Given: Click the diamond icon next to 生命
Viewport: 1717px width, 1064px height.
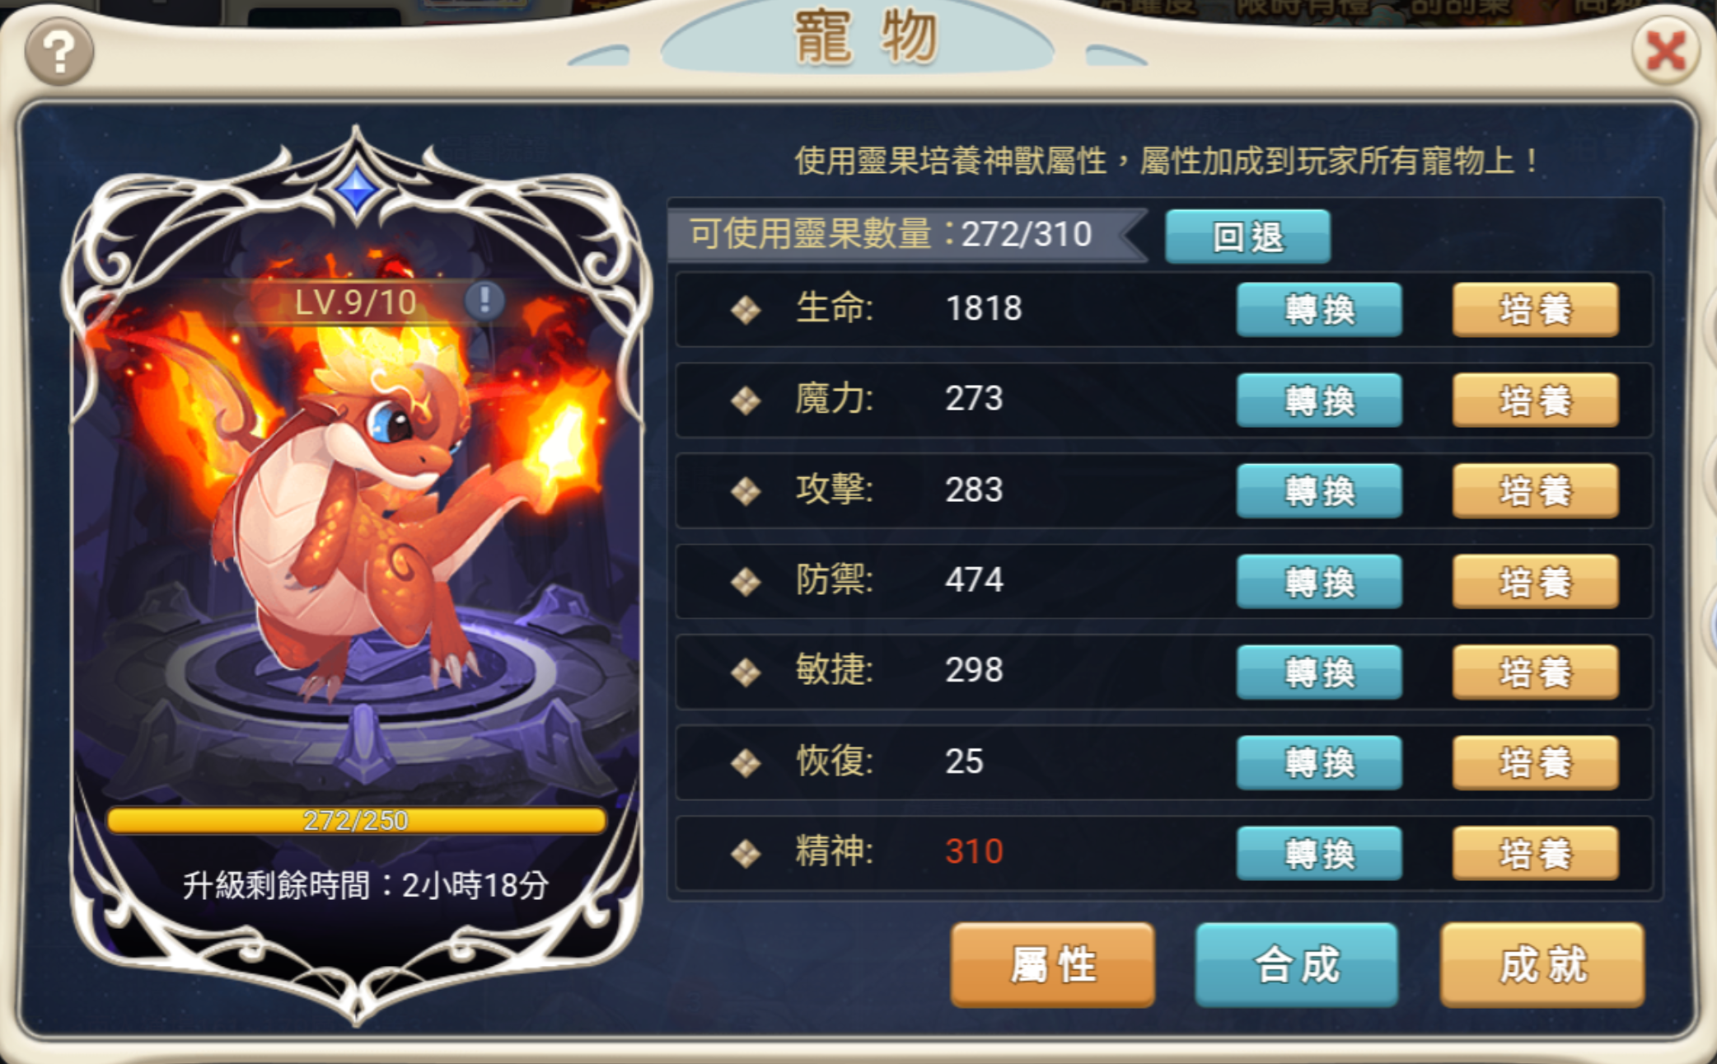Looking at the screenshot, I should point(746,310).
